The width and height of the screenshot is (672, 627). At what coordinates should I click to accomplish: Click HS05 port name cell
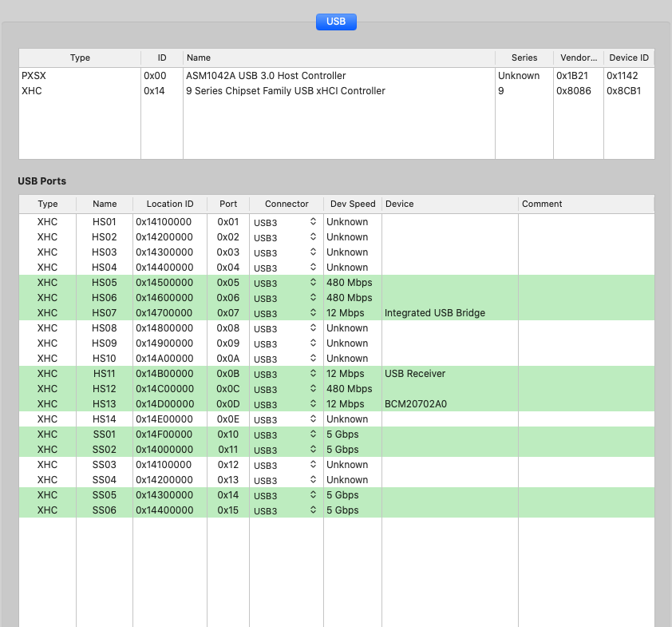click(104, 283)
